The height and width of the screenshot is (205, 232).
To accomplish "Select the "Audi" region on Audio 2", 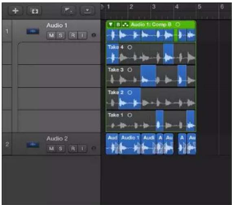I will [149, 144].
